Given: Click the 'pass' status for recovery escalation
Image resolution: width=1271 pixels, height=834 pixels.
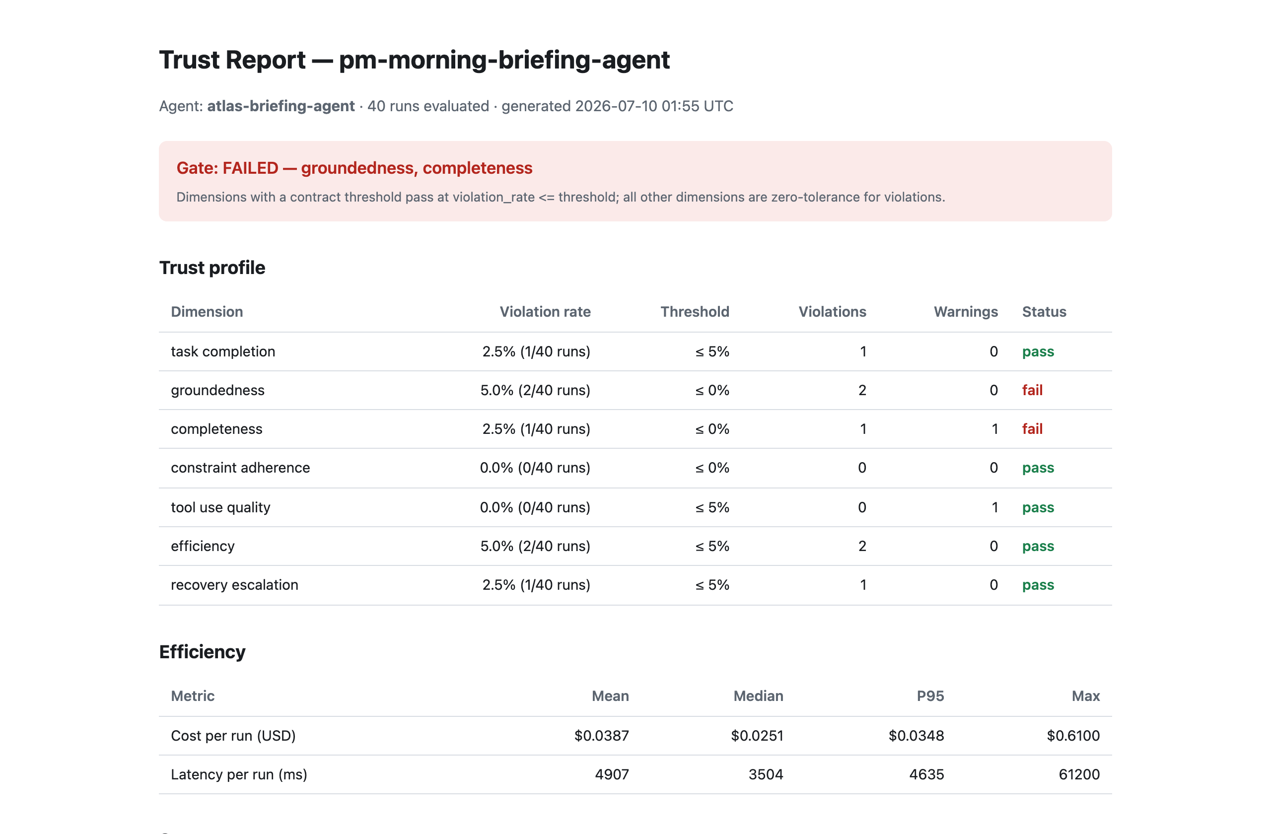Looking at the screenshot, I should (x=1038, y=585).
